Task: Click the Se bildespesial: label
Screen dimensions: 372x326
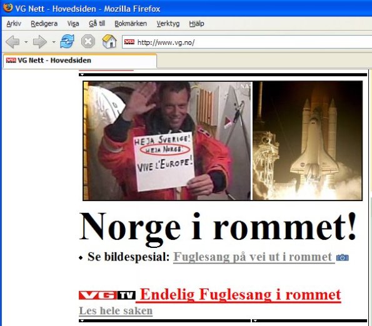Action: pyautogui.click(x=129, y=257)
